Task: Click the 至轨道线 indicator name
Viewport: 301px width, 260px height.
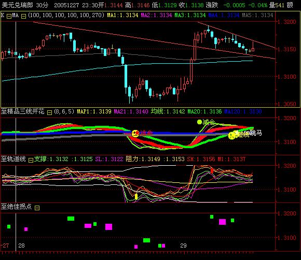Action: 13,159
